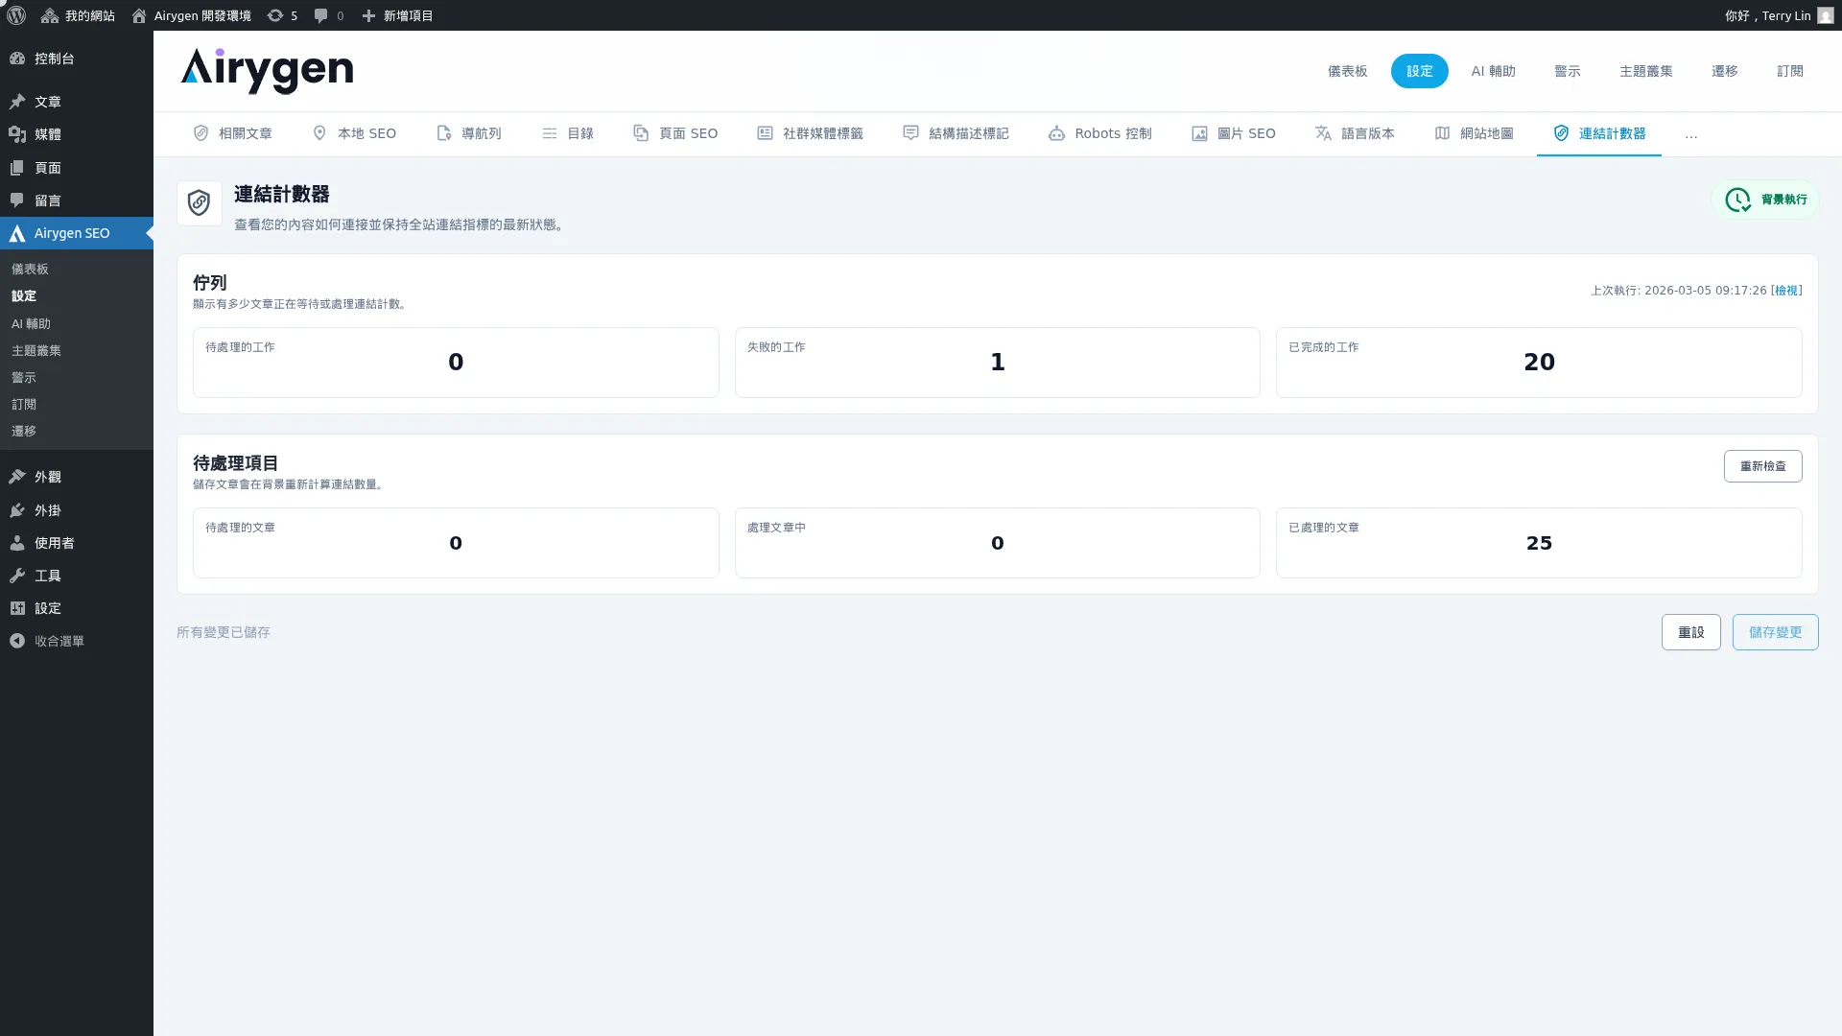Click the WordPress logo icon

coord(16,15)
